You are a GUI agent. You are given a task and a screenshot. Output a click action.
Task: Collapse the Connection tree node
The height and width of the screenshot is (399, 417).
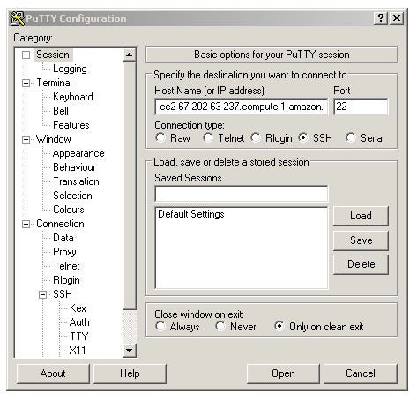[26, 225]
